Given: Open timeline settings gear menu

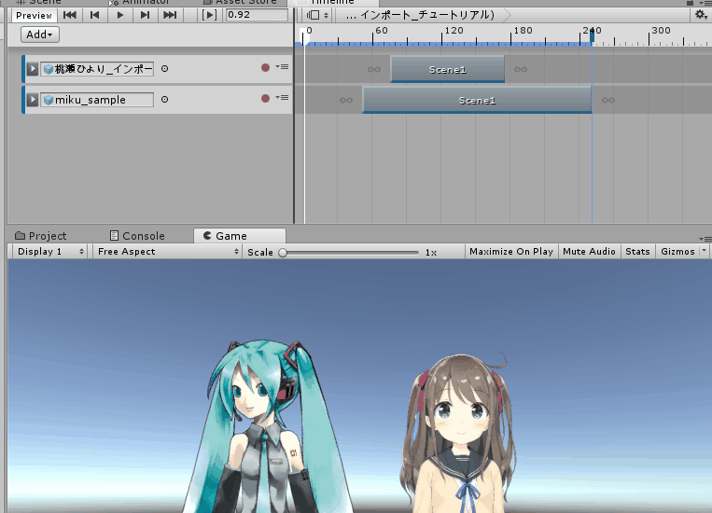Looking at the screenshot, I should click(701, 15).
